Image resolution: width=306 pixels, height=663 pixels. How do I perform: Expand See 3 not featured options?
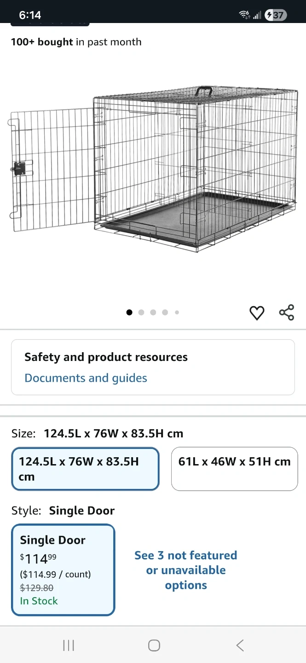pyautogui.click(x=186, y=570)
